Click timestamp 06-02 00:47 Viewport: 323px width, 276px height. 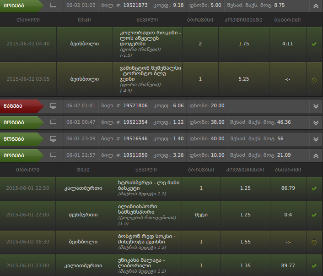pyautogui.click(x=81, y=122)
